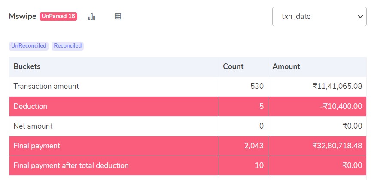Click the 2,043 final payment count

[x=254, y=146]
